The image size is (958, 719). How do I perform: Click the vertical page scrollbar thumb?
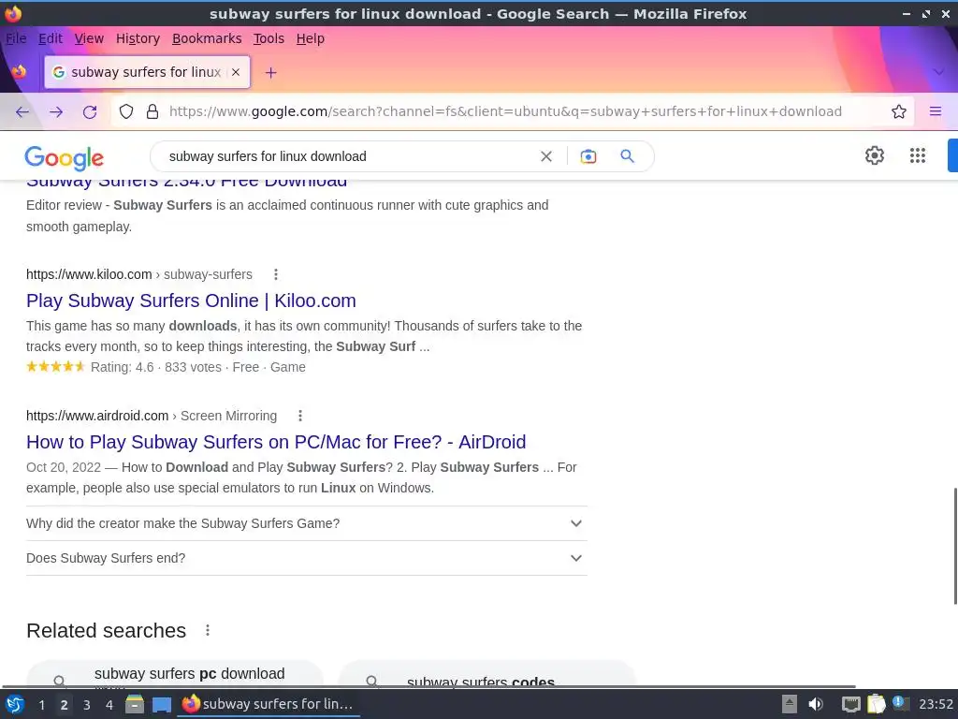pyautogui.click(x=955, y=546)
